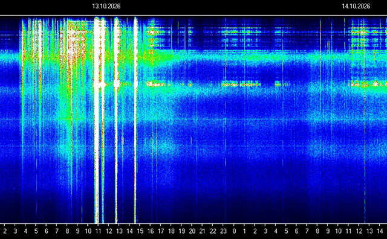Choose the hour 18 axis label
This screenshot has height=239, width=387.
click(171, 231)
